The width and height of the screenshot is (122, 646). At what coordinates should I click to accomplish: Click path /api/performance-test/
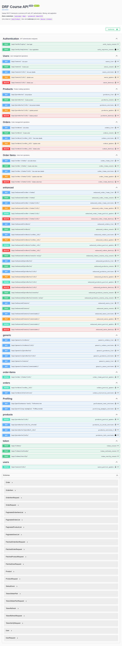pos(21,404)
